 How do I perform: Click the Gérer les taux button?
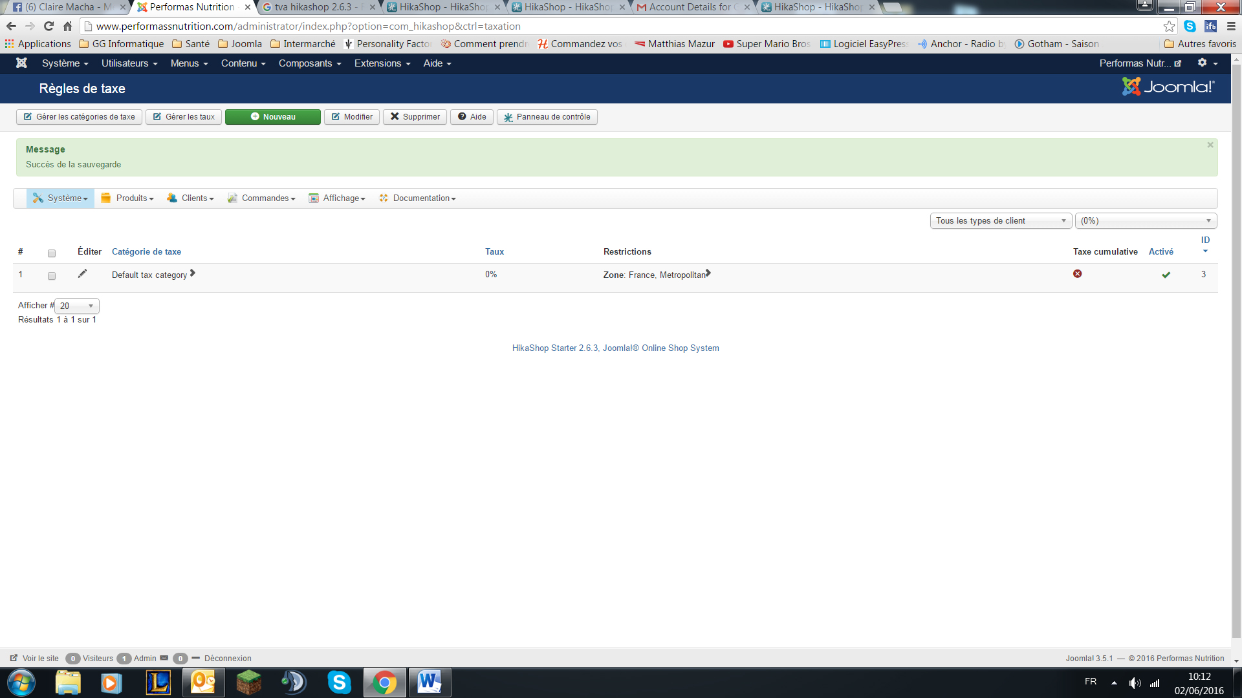[x=184, y=117]
